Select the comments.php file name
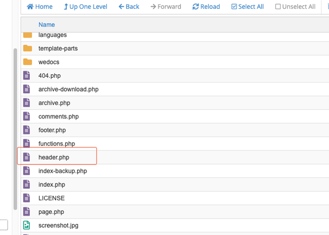 tap(59, 116)
